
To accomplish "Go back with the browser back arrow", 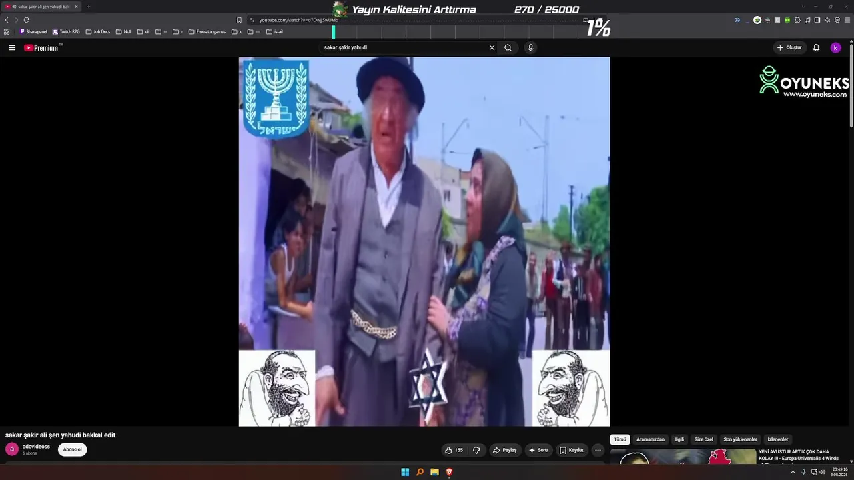I will coord(7,20).
